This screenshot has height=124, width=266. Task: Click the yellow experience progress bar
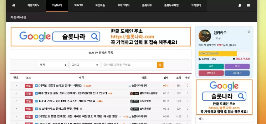pos(218,54)
